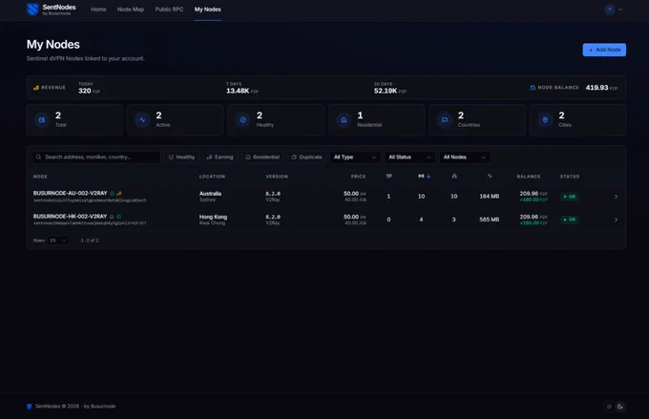Click the Australia location cell
This screenshot has width=649, height=419.
point(210,197)
